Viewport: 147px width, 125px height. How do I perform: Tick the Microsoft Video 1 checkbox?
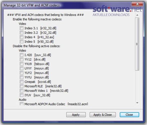21,91
